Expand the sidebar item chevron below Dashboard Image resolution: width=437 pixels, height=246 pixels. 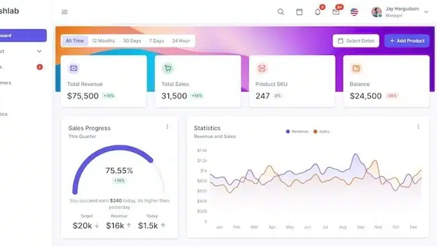coord(39,51)
